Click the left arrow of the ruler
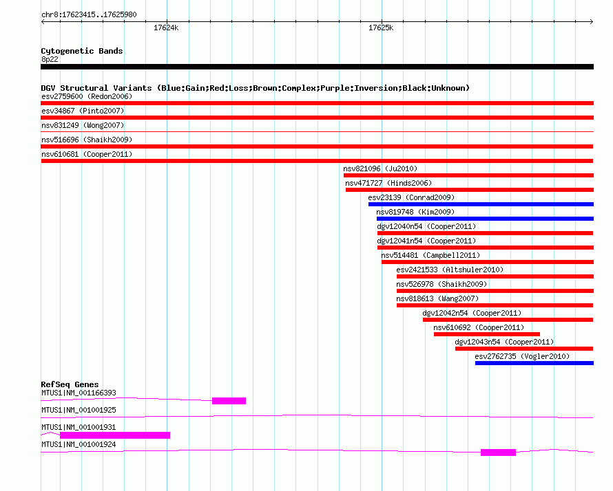 (43, 21)
